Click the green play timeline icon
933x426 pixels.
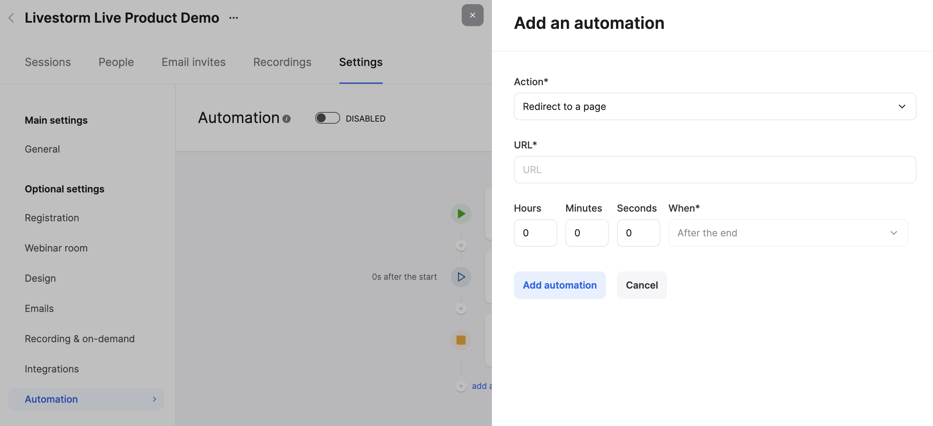[x=461, y=214]
